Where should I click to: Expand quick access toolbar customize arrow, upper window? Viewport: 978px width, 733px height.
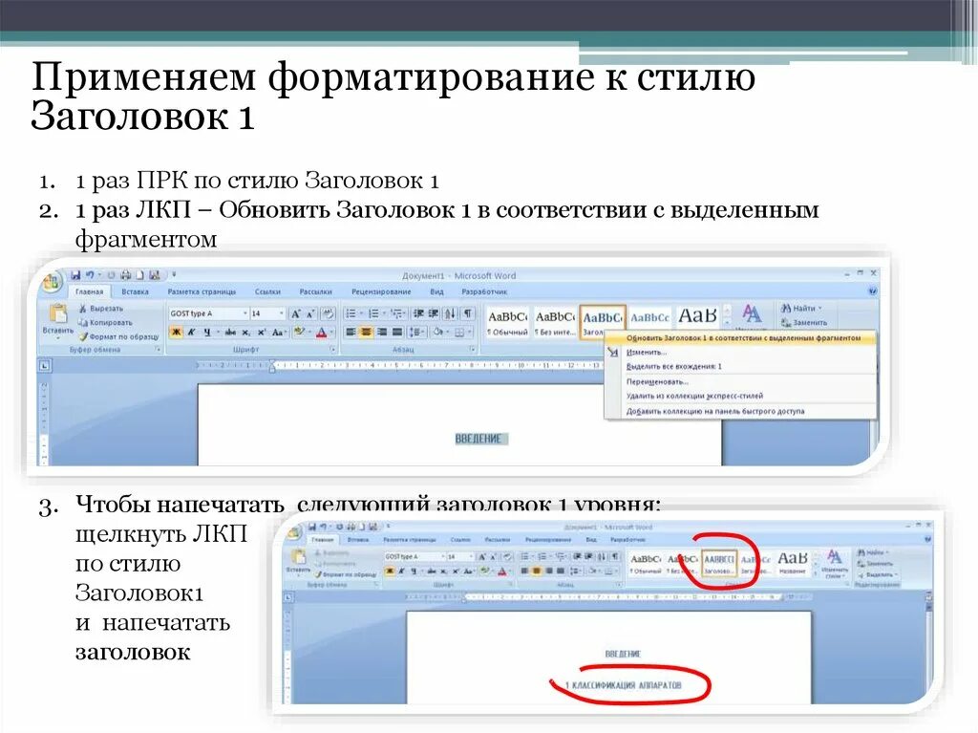pos(174,274)
